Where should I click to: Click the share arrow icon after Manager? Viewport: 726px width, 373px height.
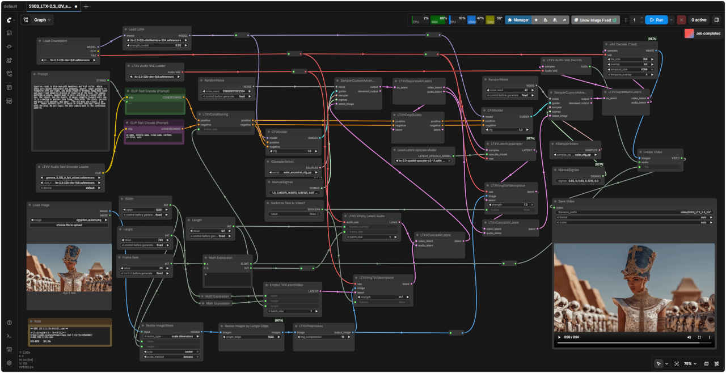click(x=565, y=20)
